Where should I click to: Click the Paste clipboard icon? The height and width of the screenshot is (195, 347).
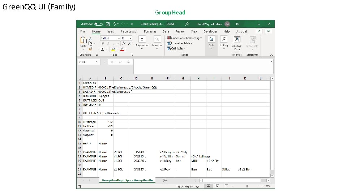[x=83, y=40]
